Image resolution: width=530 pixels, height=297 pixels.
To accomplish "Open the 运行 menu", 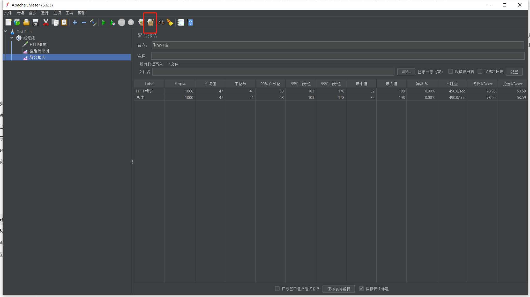I will point(45,13).
